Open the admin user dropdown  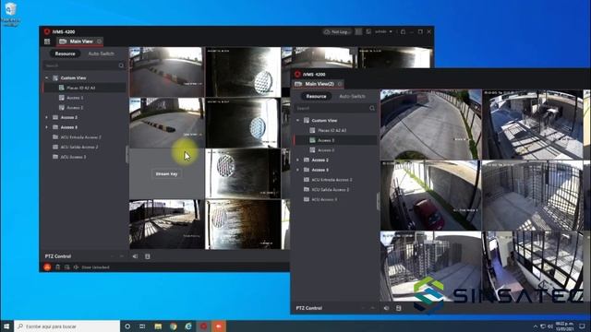click(x=383, y=32)
